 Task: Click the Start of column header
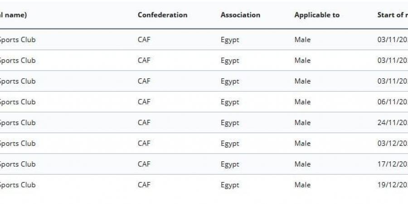(x=392, y=15)
